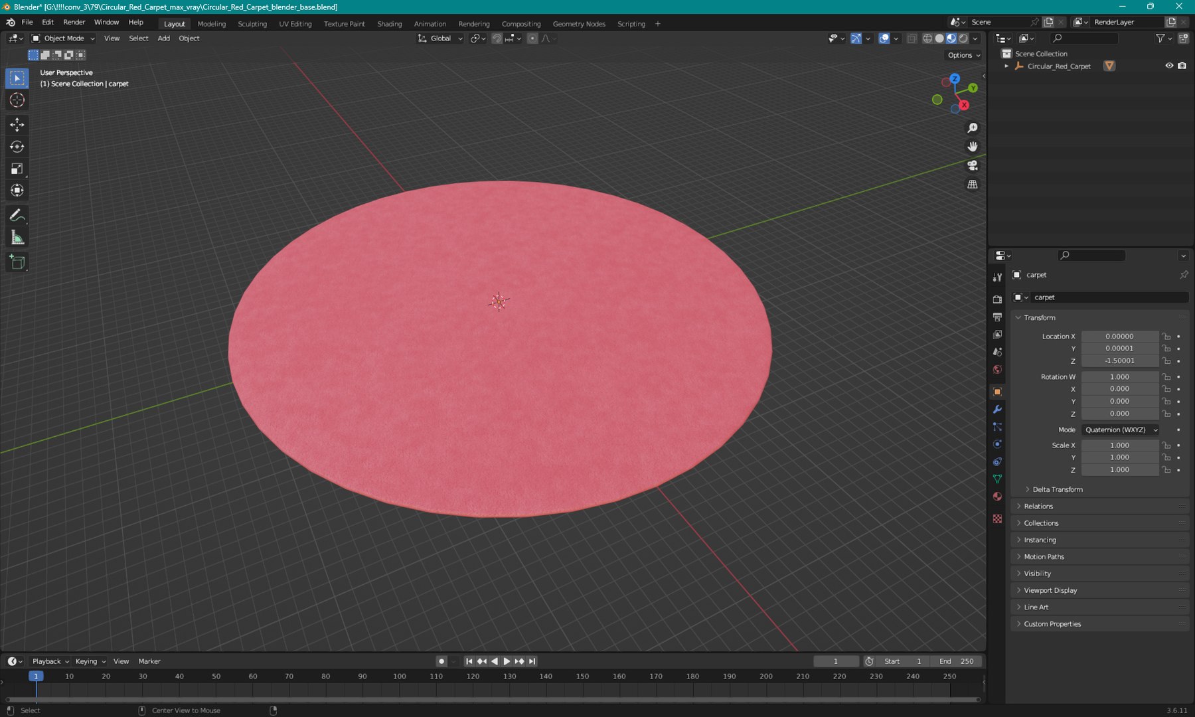1195x717 pixels.
Task: Open Keying popover in timeline
Action: pos(90,661)
